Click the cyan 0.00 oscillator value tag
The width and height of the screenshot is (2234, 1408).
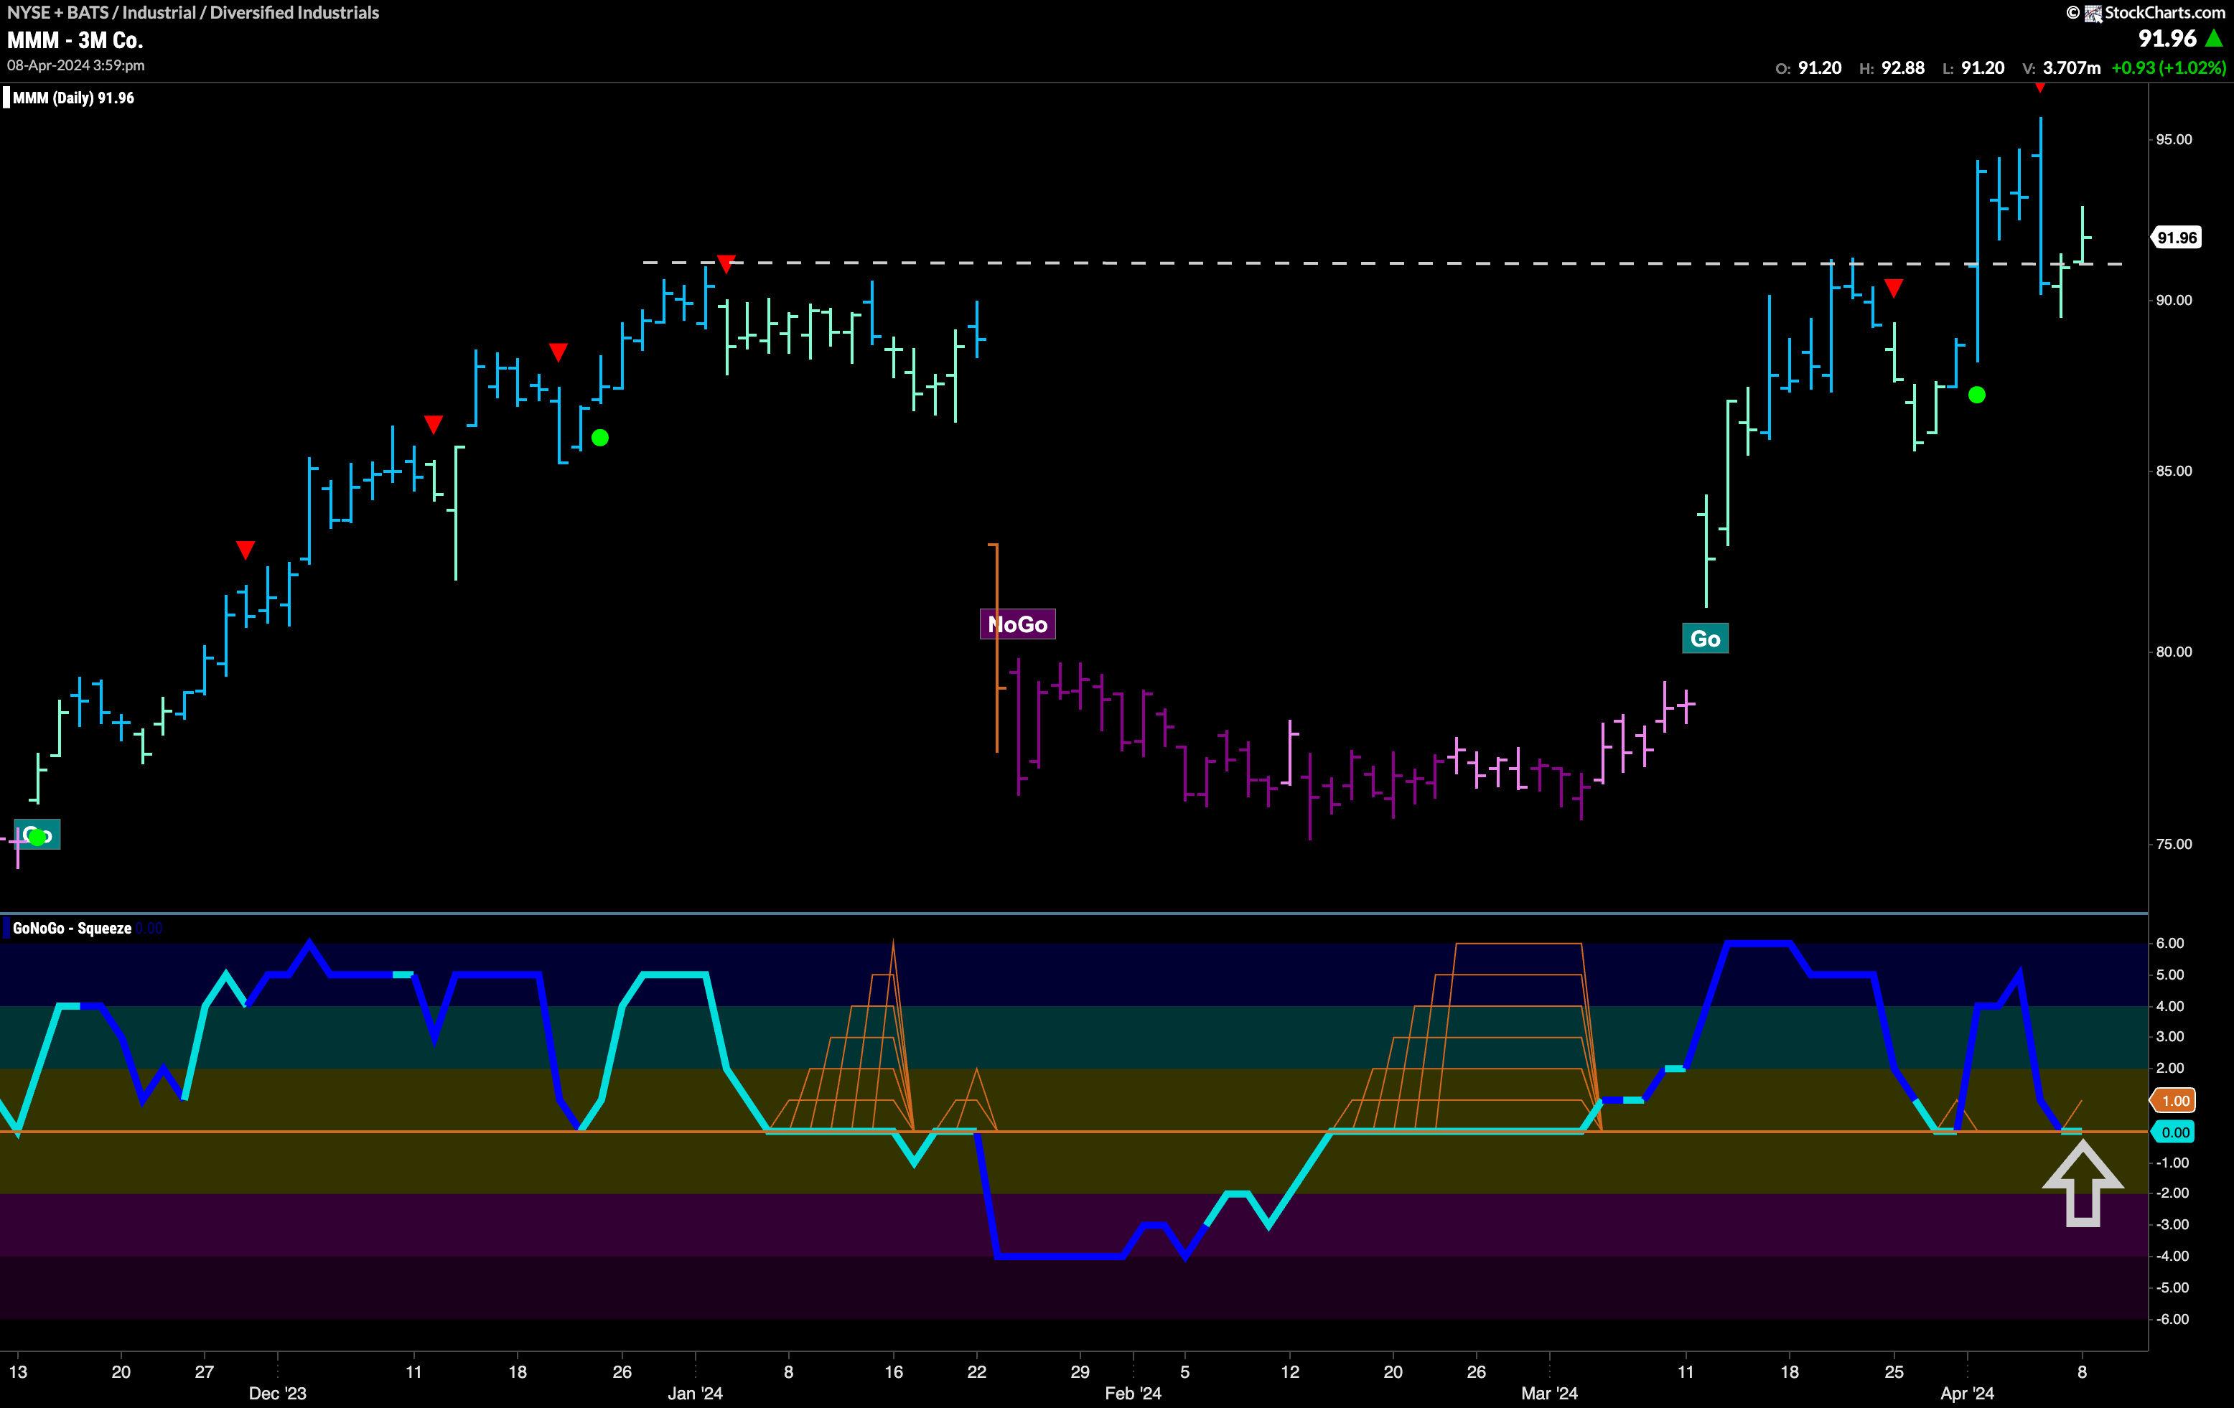2174,1132
